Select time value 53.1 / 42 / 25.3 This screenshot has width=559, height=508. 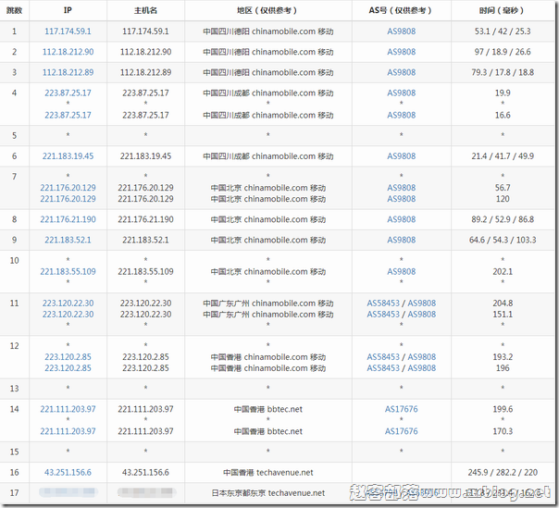coord(503,31)
